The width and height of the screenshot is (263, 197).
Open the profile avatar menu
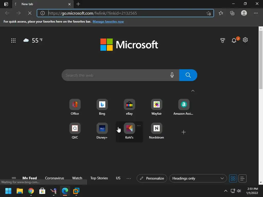[244, 13]
